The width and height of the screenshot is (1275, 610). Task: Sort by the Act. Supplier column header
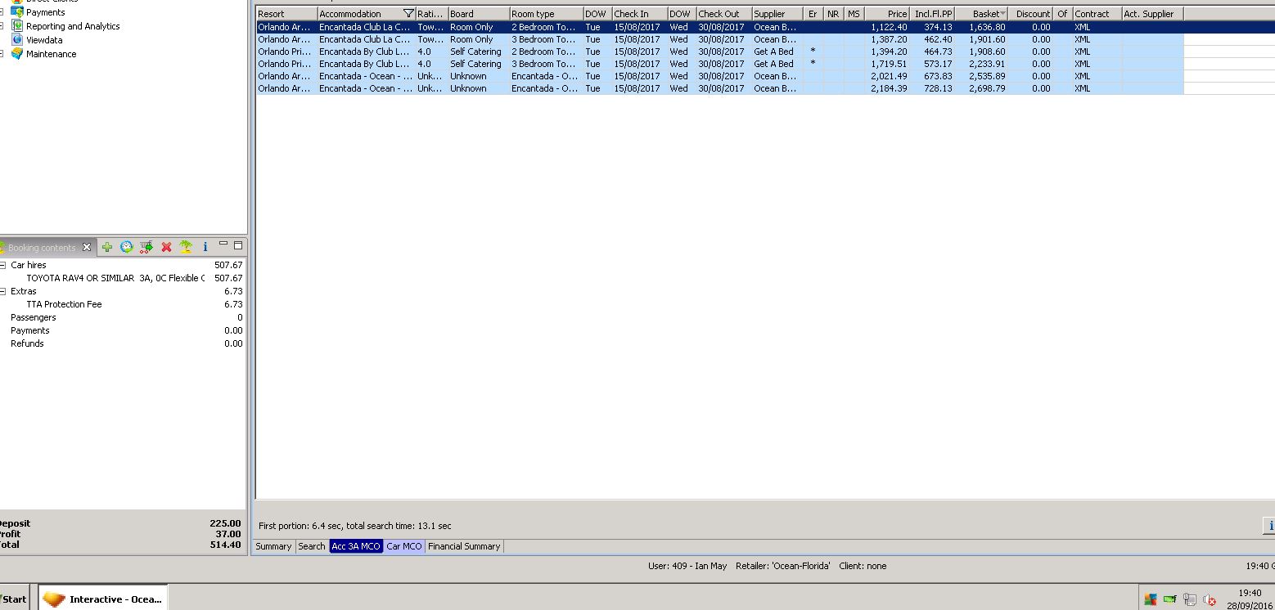point(1152,14)
